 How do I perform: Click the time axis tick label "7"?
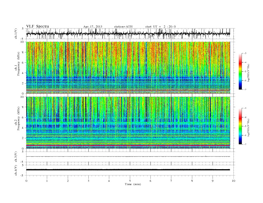171,181
